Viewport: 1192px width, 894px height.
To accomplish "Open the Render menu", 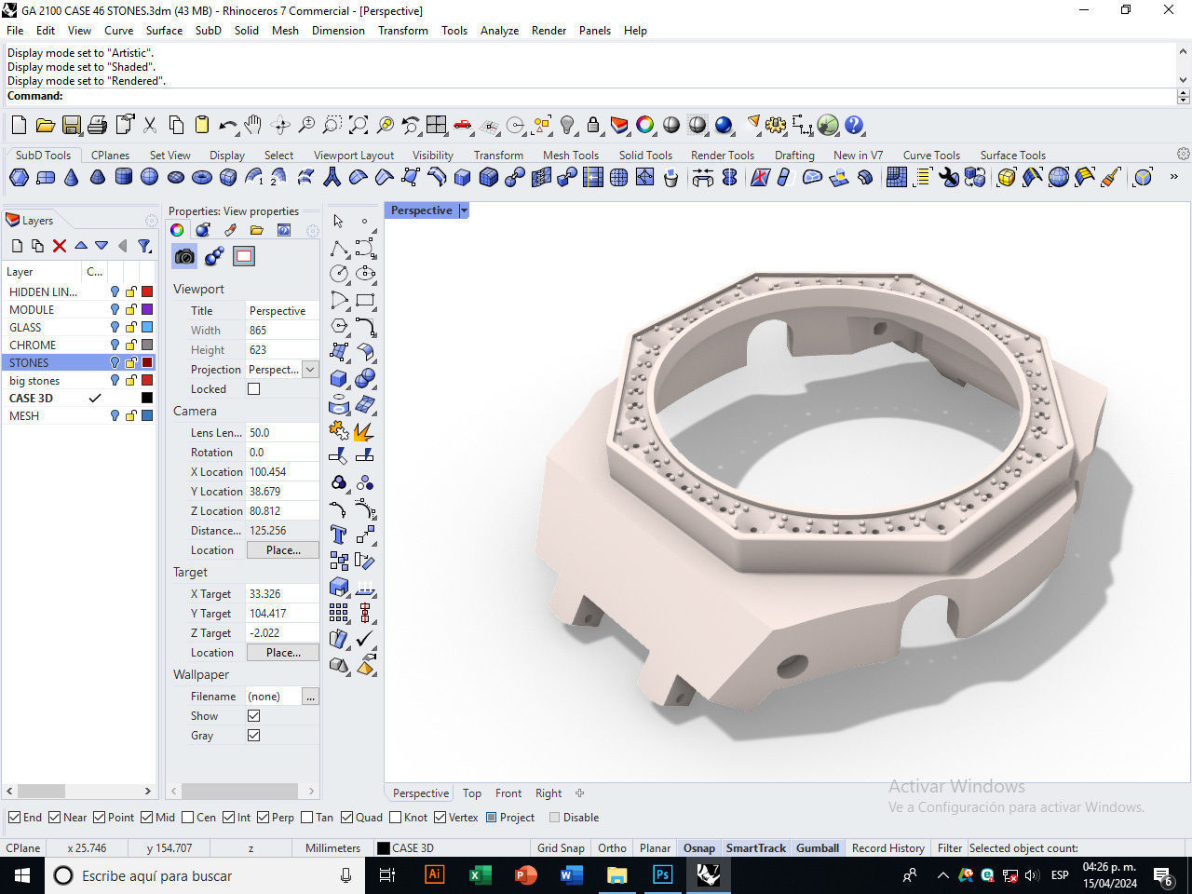I will 549,31.
